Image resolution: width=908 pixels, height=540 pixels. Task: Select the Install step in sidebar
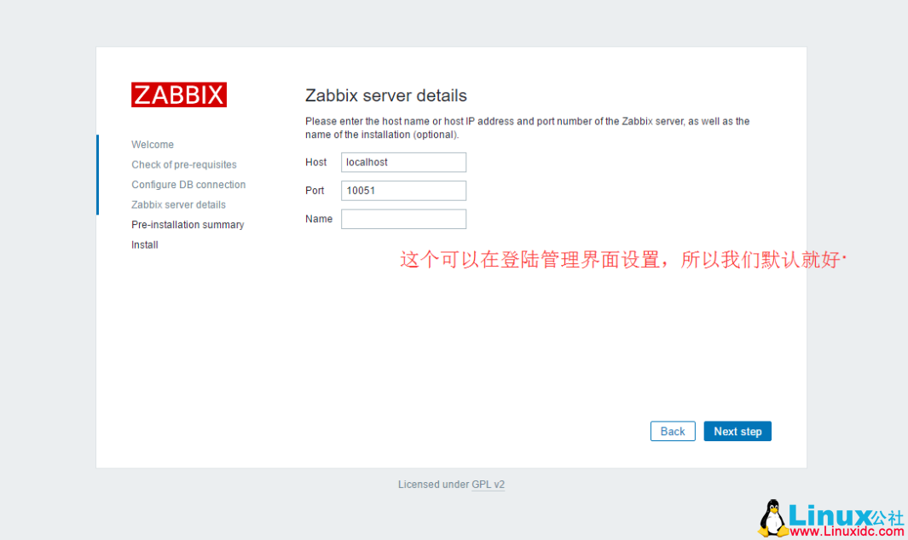pyautogui.click(x=145, y=245)
